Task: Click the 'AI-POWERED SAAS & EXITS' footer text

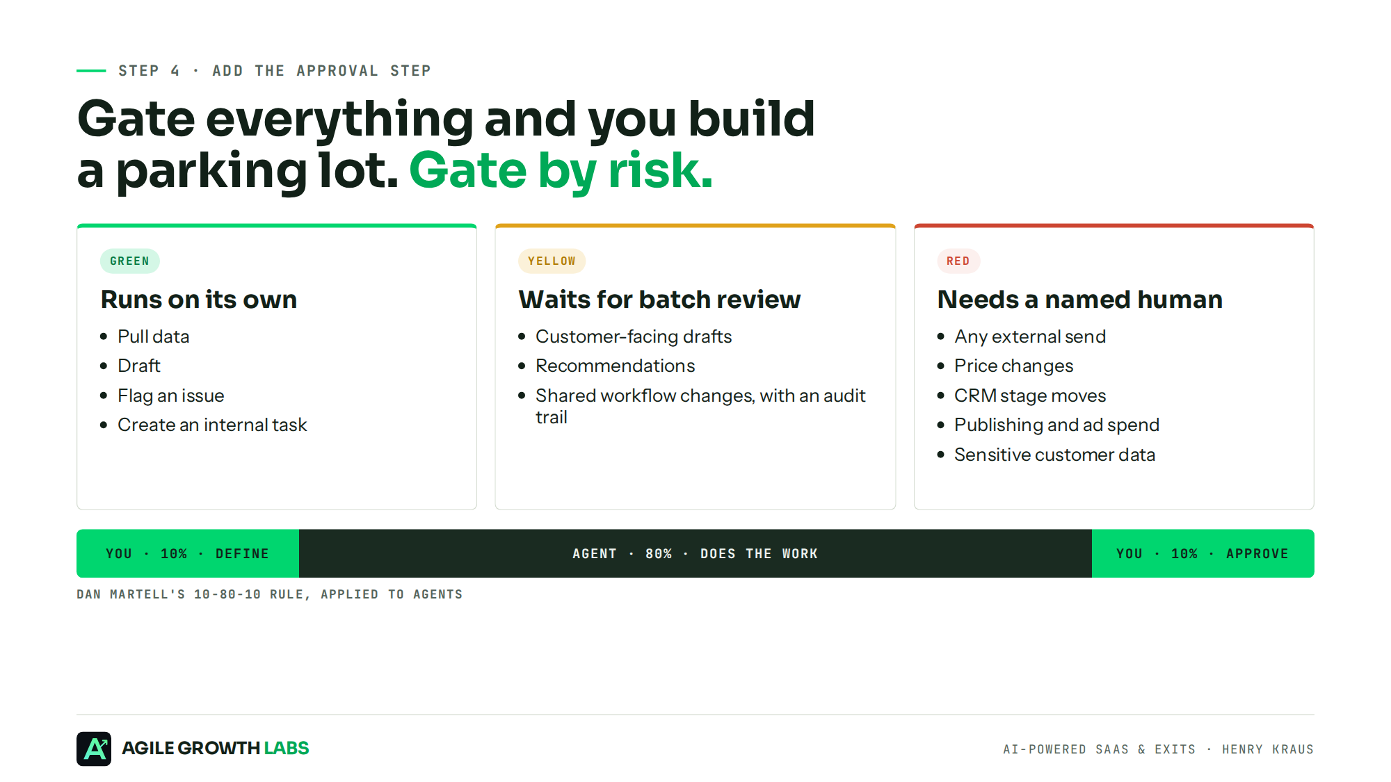Action: point(1100,749)
